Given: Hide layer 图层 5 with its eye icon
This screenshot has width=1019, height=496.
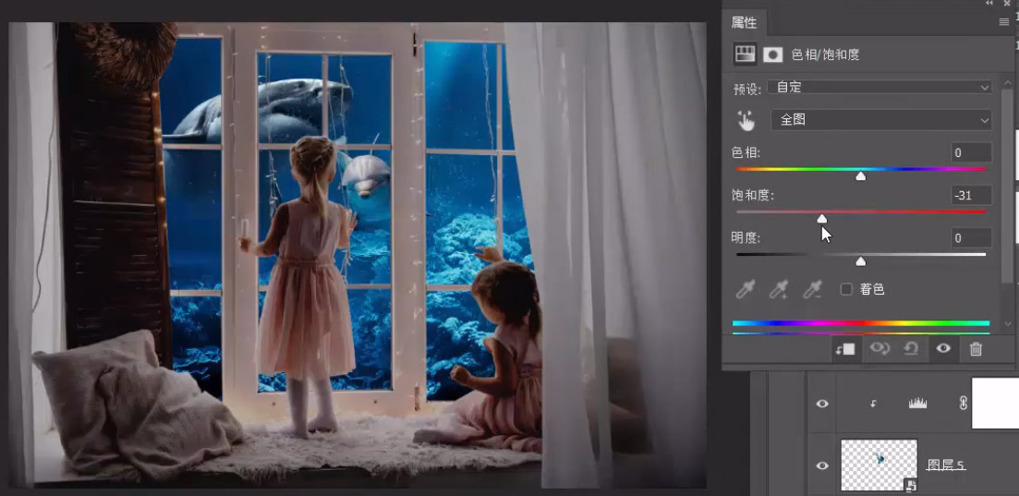Looking at the screenshot, I should point(822,466).
